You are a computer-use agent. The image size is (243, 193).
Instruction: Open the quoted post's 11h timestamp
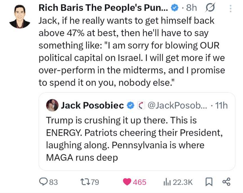(x=222, y=105)
